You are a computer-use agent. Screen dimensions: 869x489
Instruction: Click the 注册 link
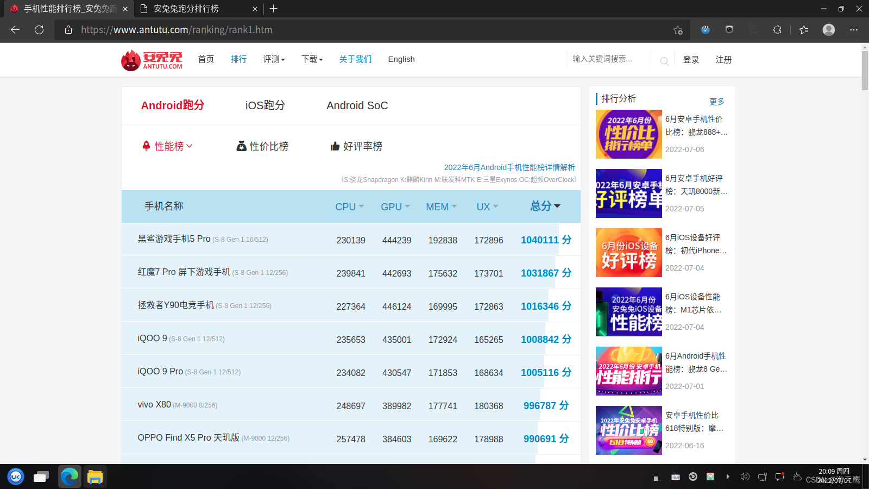pos(723,60)
